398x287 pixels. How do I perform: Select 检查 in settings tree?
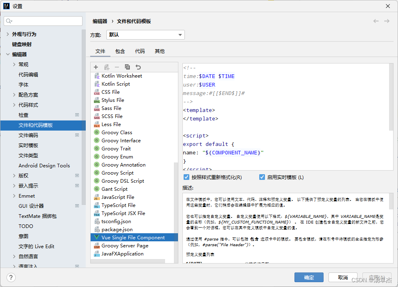coord(23,115)
